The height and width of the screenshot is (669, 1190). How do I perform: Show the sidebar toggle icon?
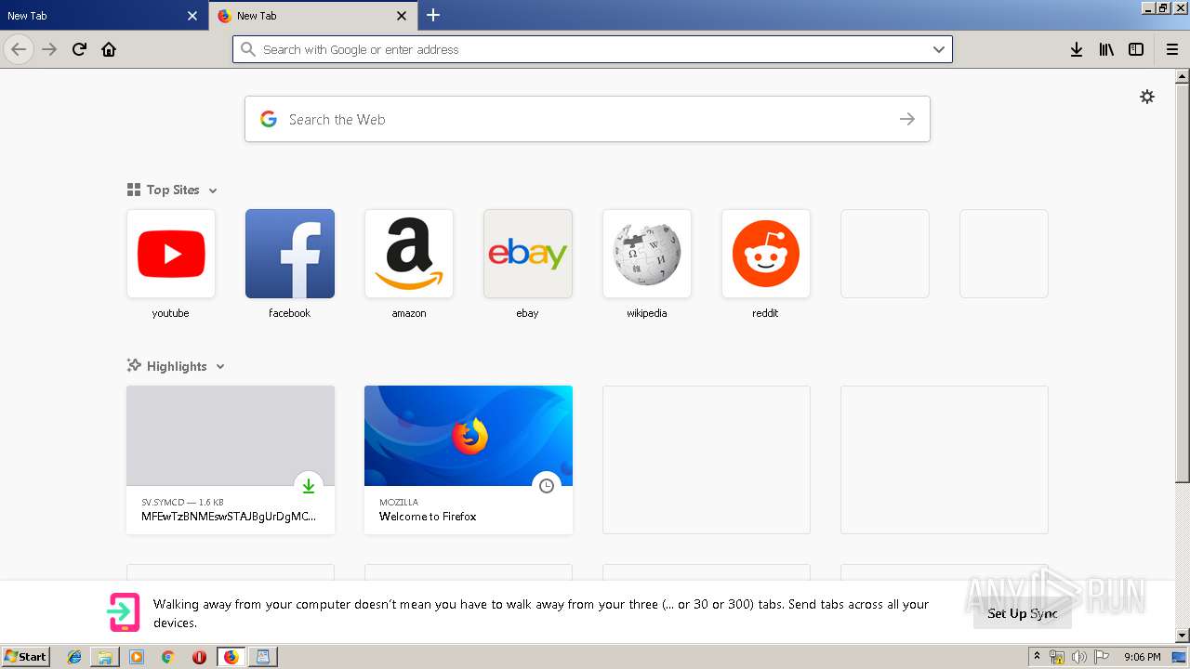tap(1136, 49)
